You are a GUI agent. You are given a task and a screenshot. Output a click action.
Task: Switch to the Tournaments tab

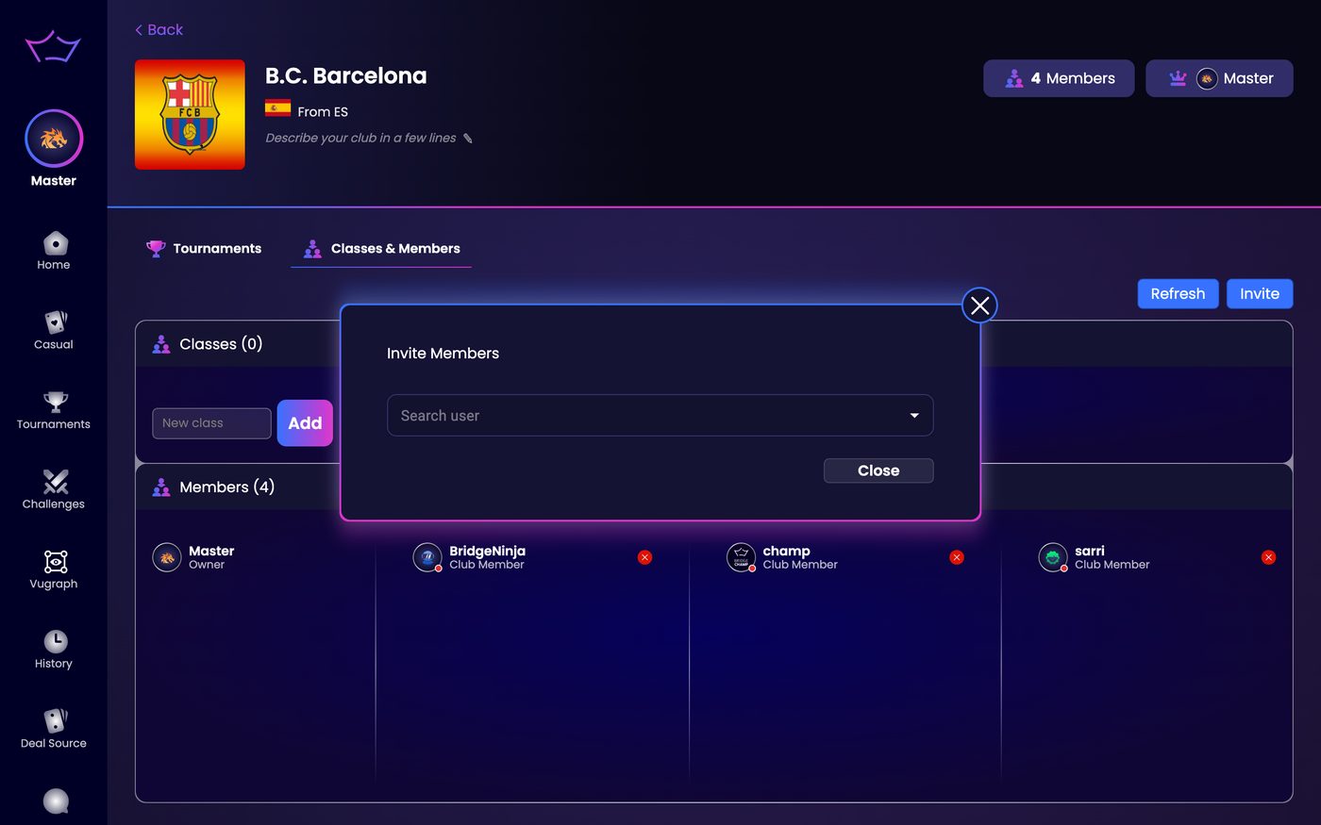[x=204, y=249]
